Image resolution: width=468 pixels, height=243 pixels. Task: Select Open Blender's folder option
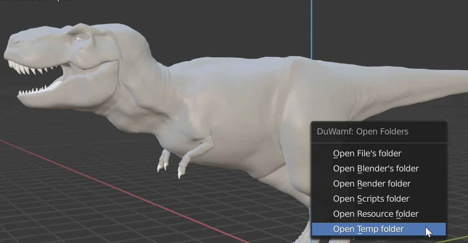(x=376, y=168)
